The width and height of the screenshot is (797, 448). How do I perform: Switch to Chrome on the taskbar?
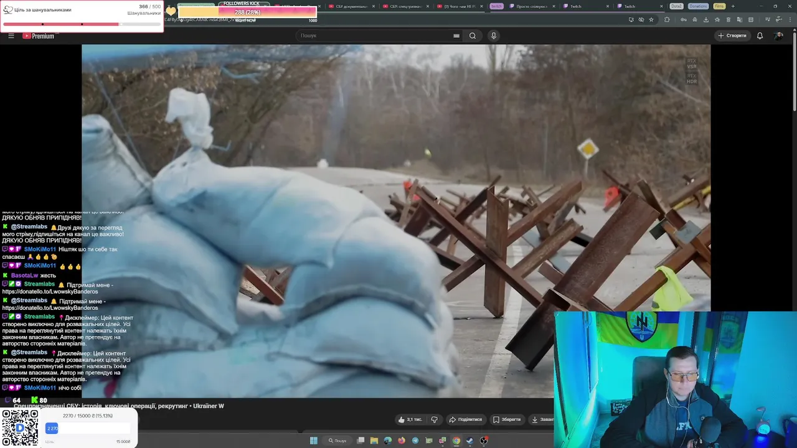(456, 441)
